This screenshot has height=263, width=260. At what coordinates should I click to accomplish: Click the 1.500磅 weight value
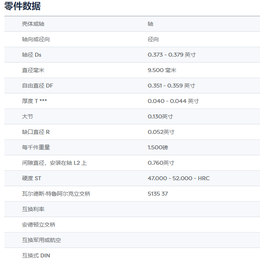coord(158,147)
